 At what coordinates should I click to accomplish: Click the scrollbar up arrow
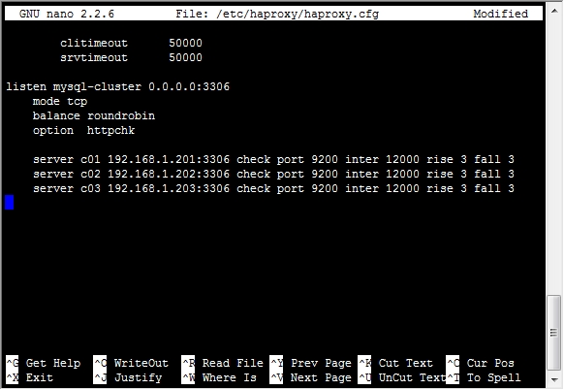click(x=554, y=11)
